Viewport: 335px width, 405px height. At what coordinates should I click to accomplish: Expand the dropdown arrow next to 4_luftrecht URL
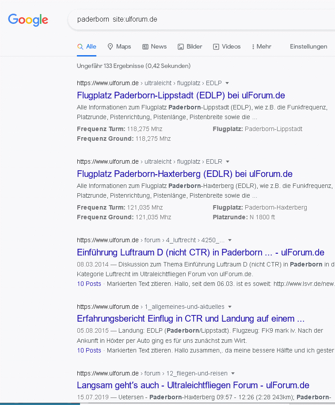point(230,240)
